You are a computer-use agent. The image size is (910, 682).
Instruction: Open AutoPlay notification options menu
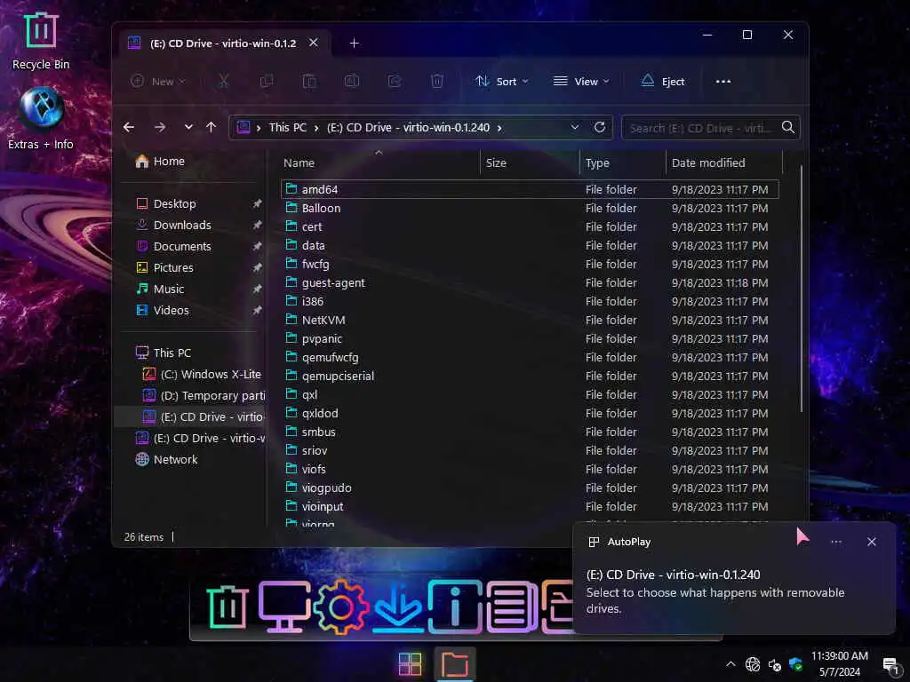(x=835, y=542)
